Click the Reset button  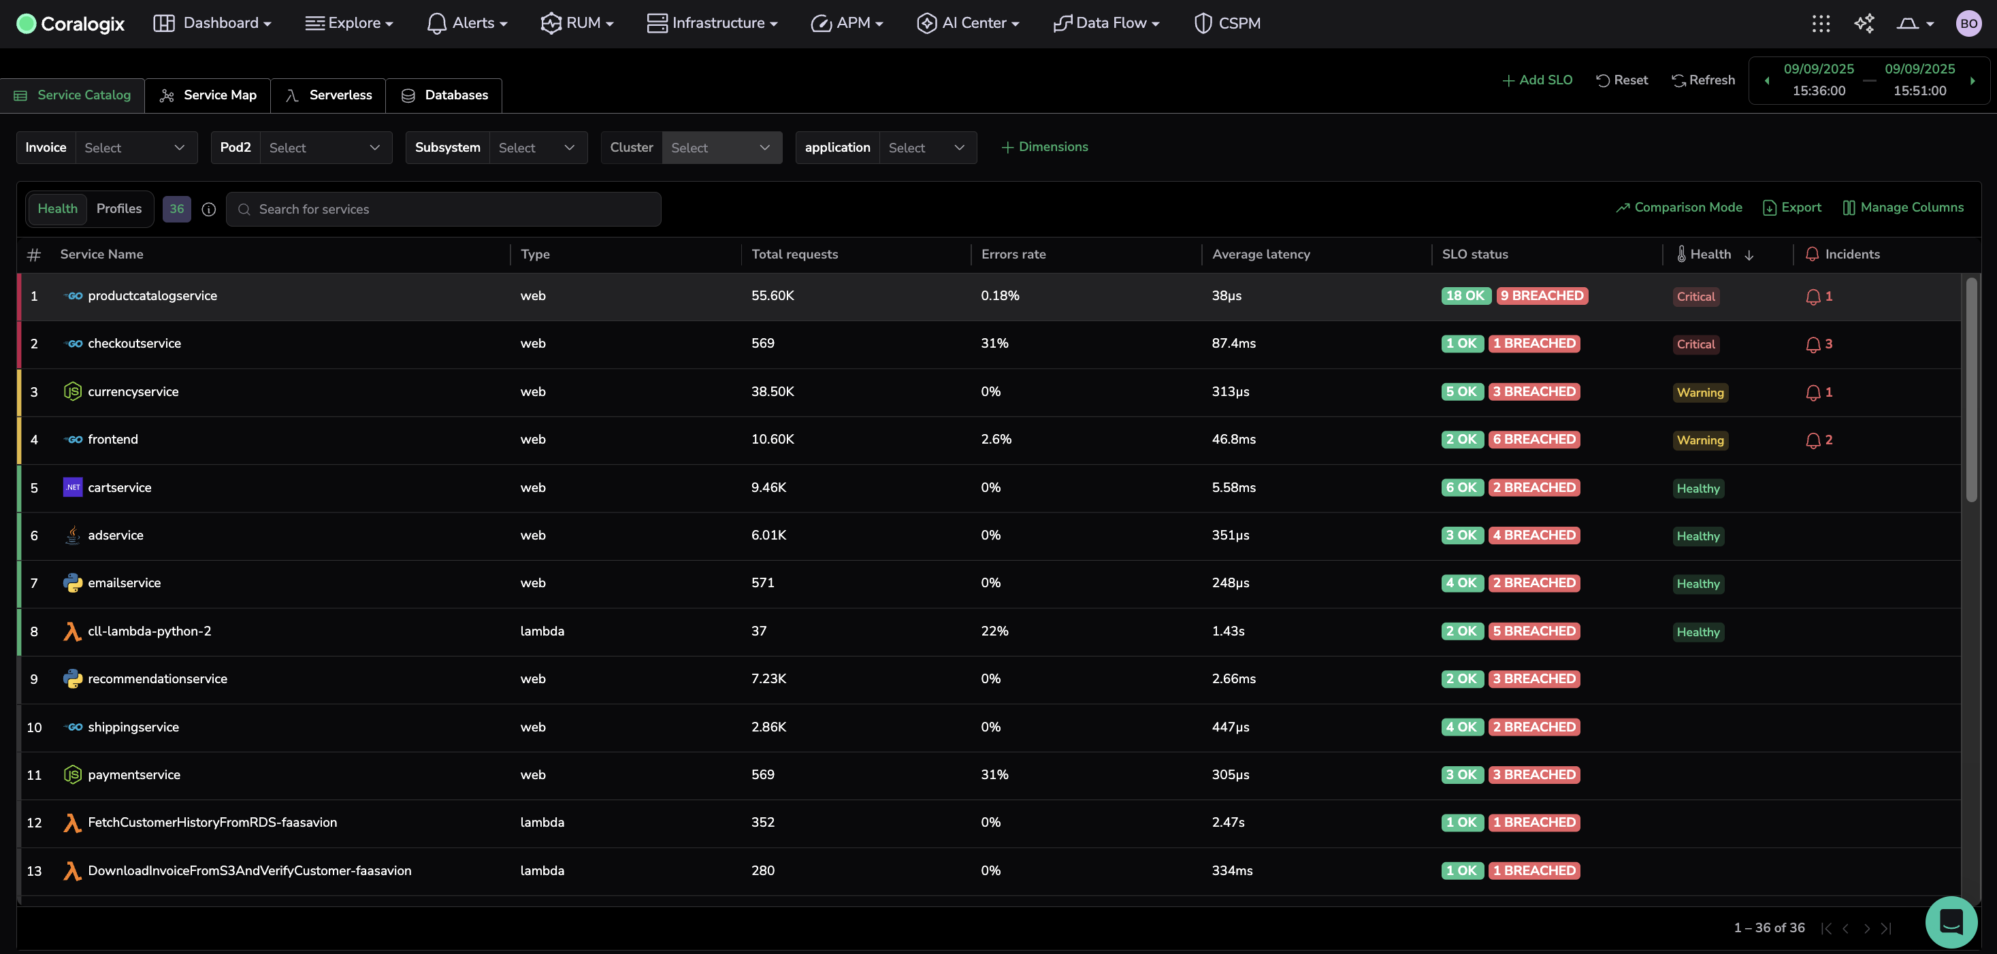1622,80
